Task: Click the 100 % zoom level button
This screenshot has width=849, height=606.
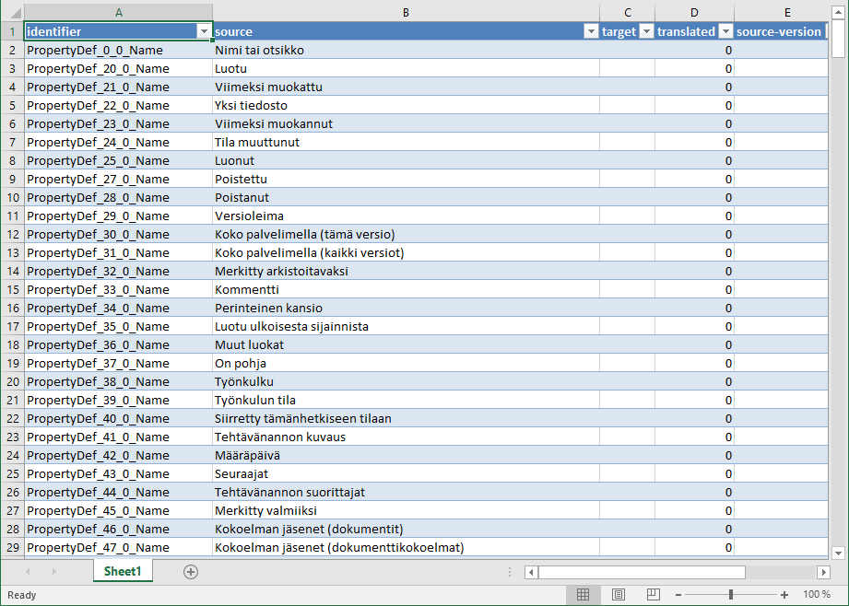Action: (817, 595)
